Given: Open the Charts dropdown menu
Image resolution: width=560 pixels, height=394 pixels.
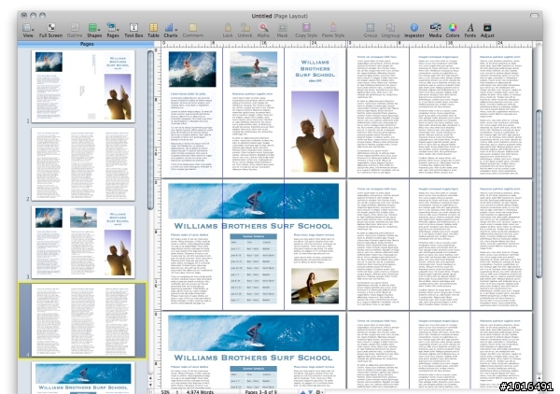Looking at the screenshot, I should coord(171,31).
